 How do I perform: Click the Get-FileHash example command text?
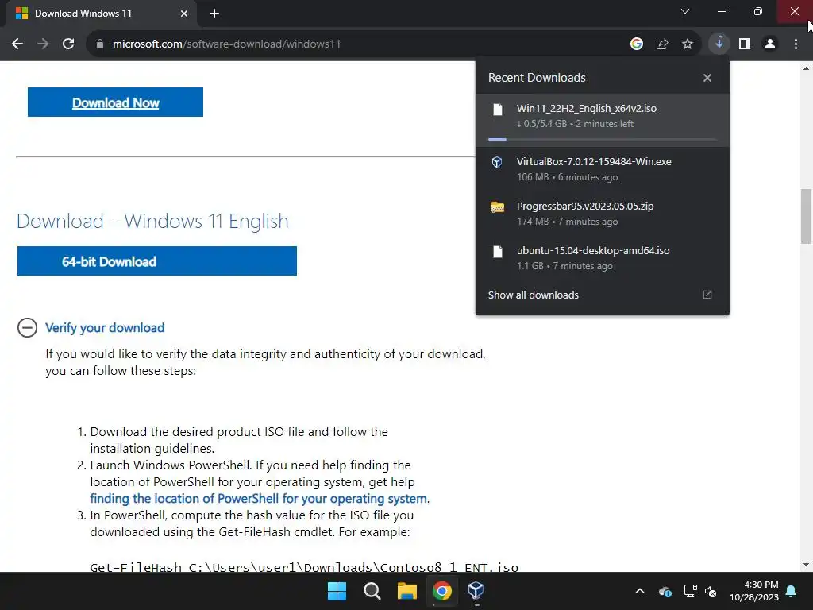click(x=304, y=567)
